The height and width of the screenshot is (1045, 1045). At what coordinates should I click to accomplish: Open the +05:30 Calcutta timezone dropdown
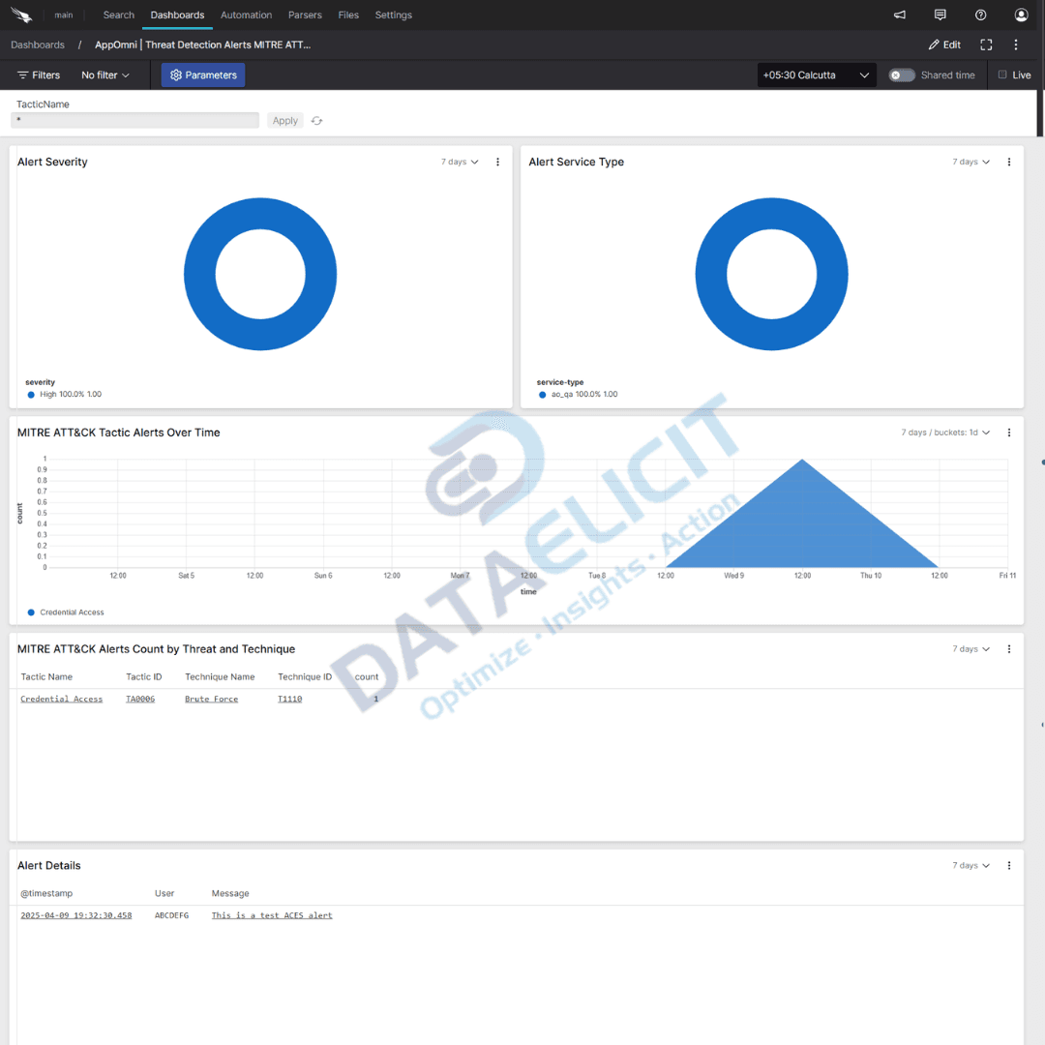coord(816,75)
